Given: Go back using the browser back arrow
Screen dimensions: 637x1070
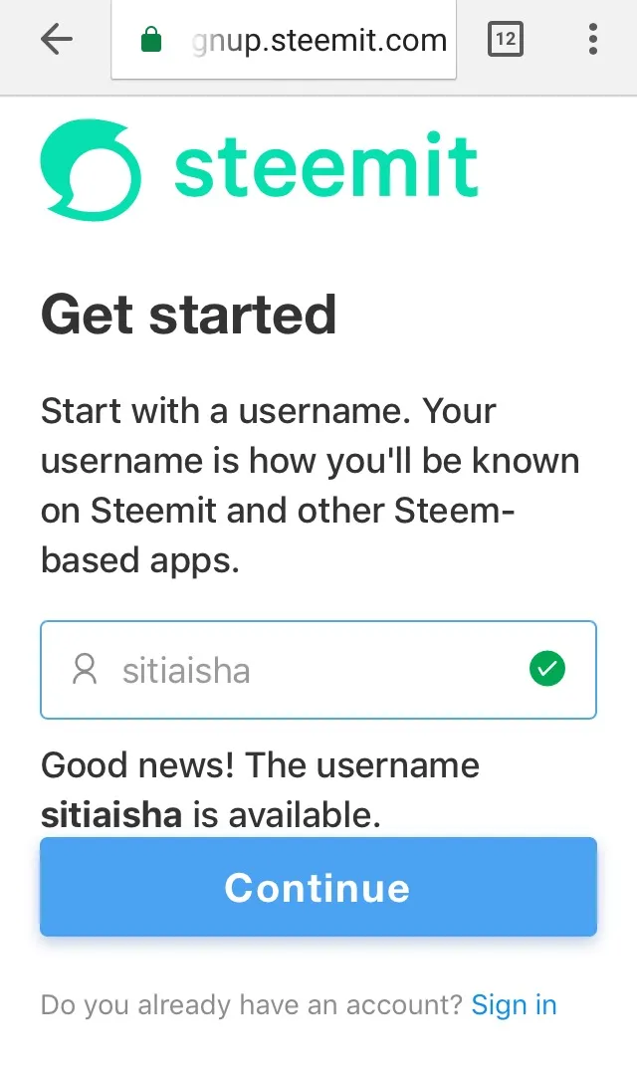Looking at the screenshot, I should pyautogui.click(x=56, y=39).
